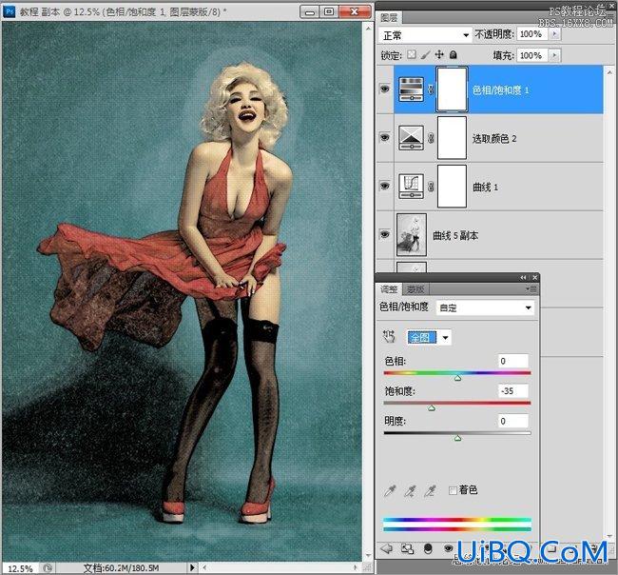Click the mask link icon on 色相/饱和度 1 layer
This screenshot has height=575, width=618.
coord(431,89)
